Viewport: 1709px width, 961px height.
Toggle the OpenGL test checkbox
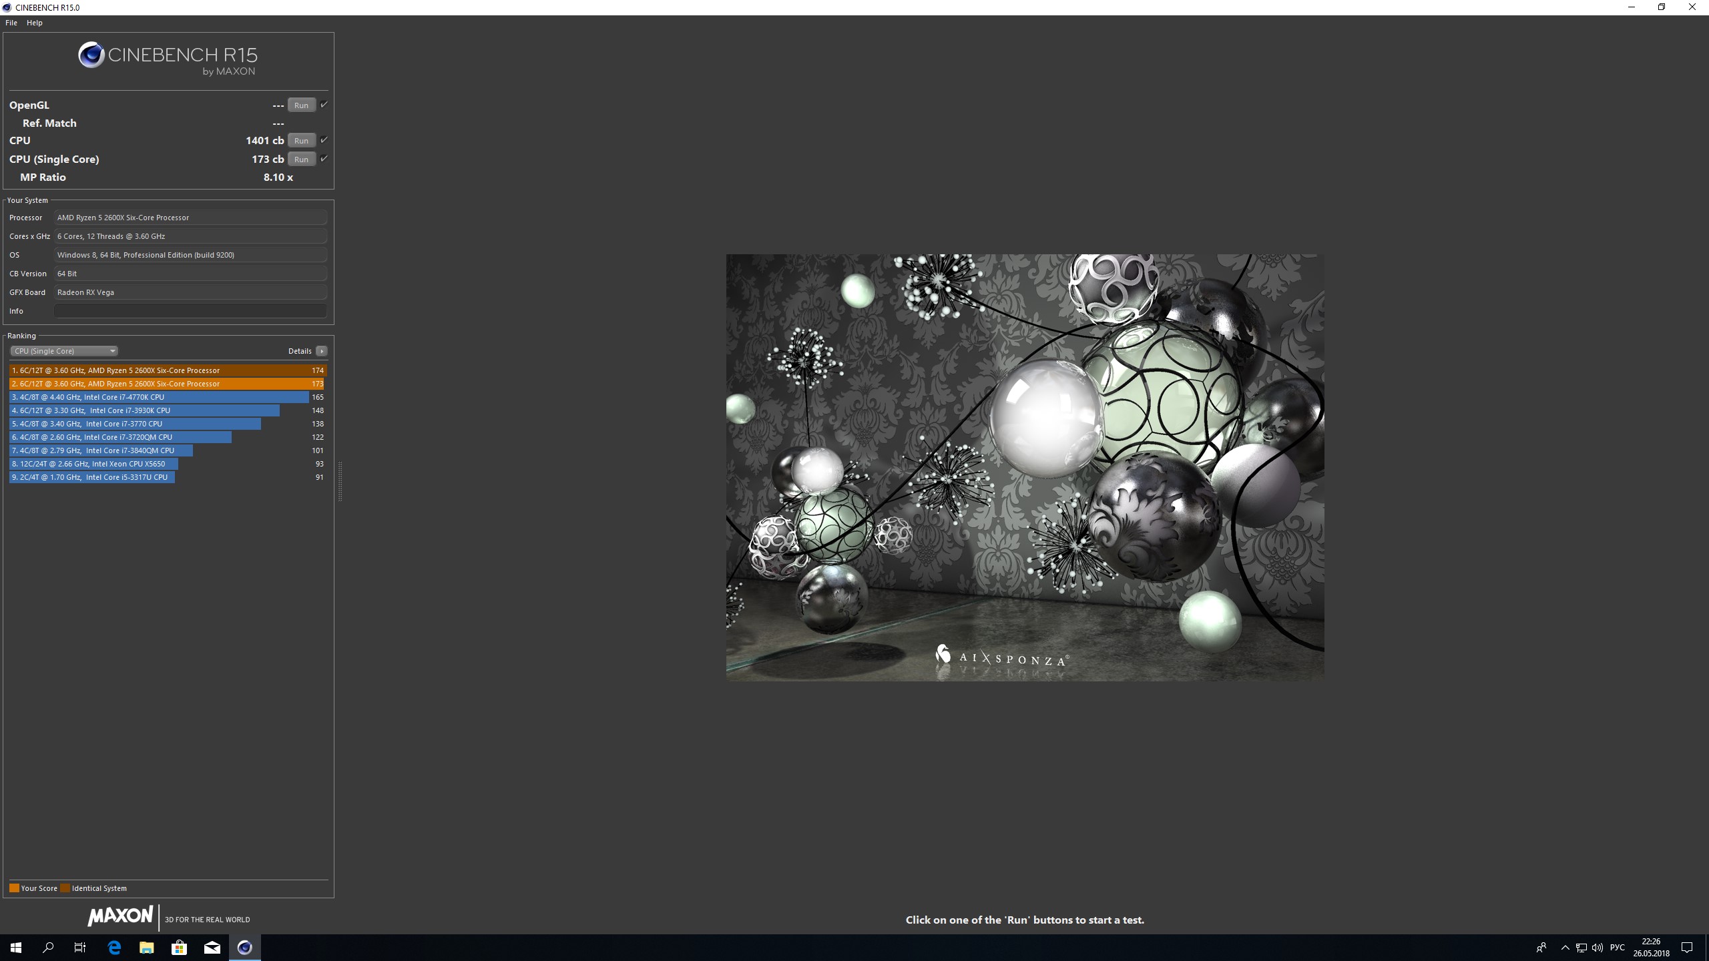tap(324, 105)
